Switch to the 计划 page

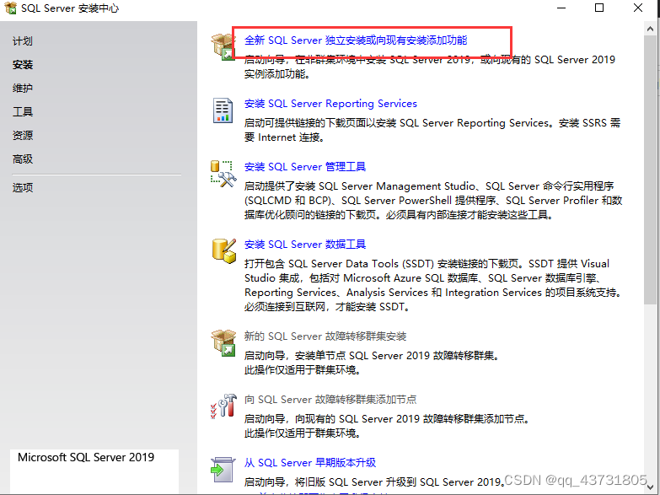click(23, 41)
